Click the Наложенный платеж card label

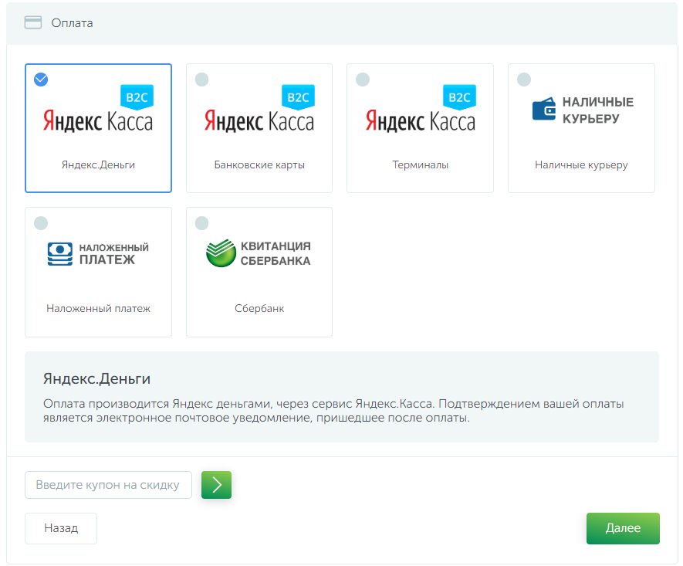point(98,309)
